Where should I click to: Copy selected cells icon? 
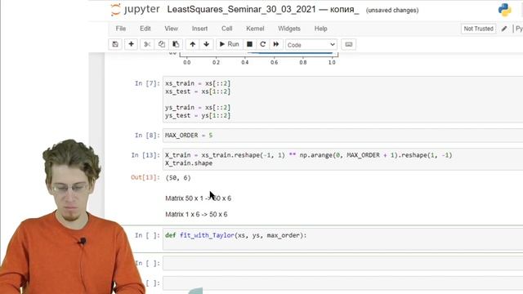[x=162, y=44]
